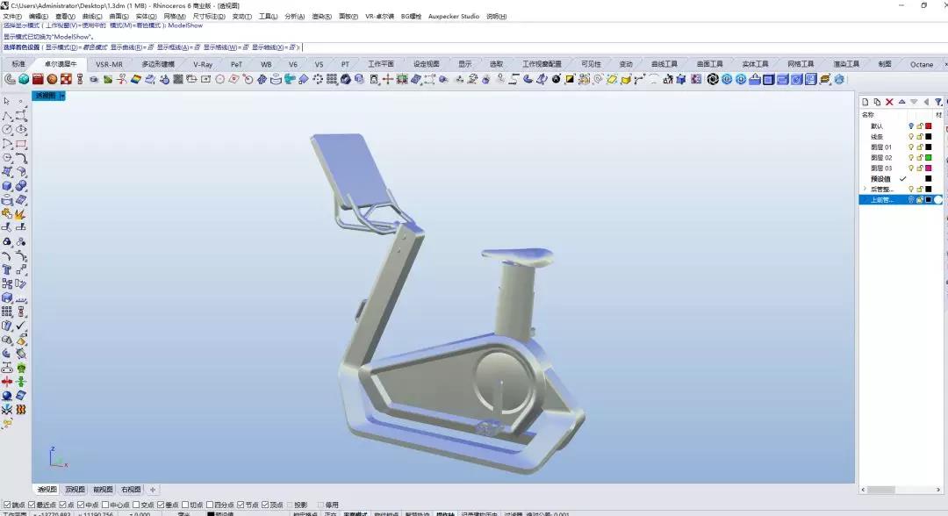Click the new sublayer icon in layers panel
The width and height of the screenshot is (948, 516).
click(x=877, y=102)
